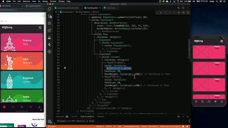The width and height of the screenshot is (228, 128).
Task: Change indentation via Spaces: 2
Action: pos(100,127)
